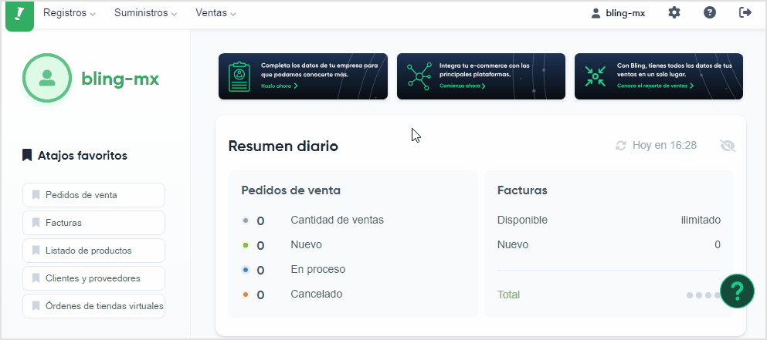767x340 pixels.
Task: Open the bling-mx account menu
Action: click(618, 13)
